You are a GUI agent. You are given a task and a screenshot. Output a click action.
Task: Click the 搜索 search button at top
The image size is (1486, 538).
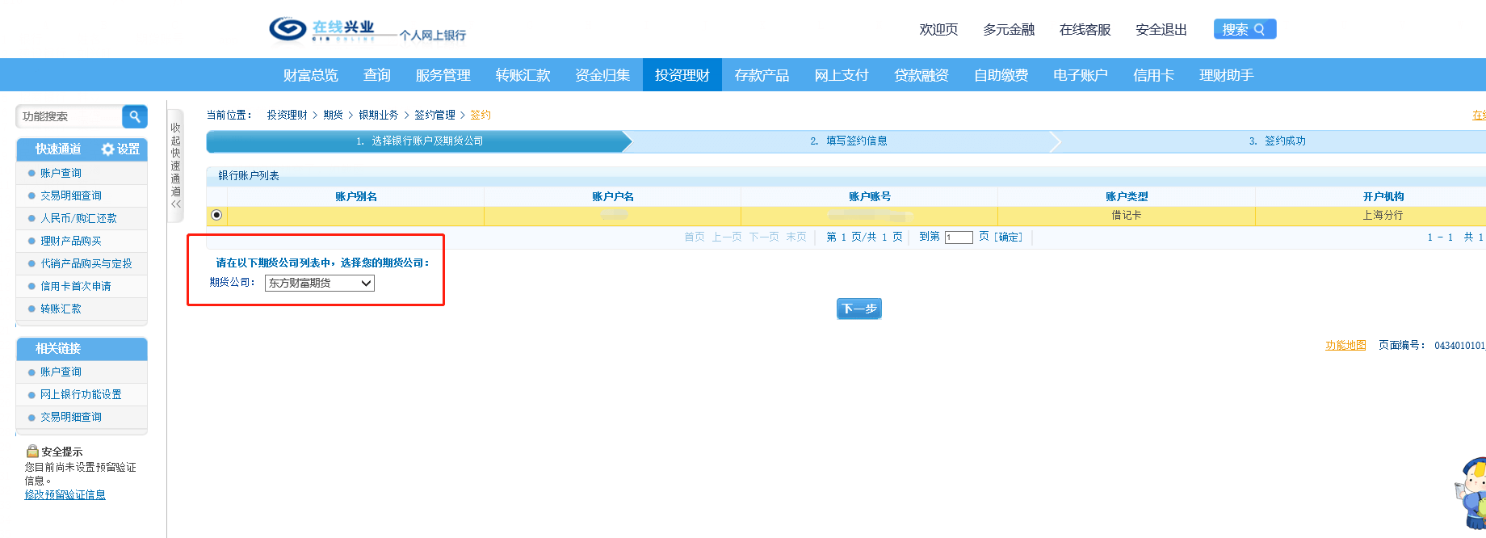(x=1244, y=29)
